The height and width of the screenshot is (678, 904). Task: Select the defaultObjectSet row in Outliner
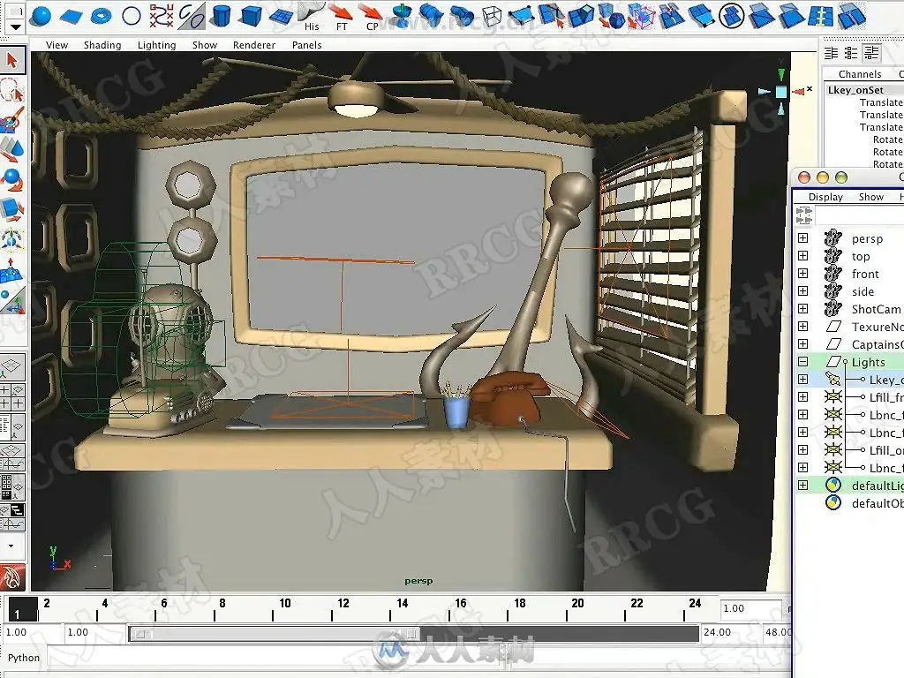click(878, 503)
